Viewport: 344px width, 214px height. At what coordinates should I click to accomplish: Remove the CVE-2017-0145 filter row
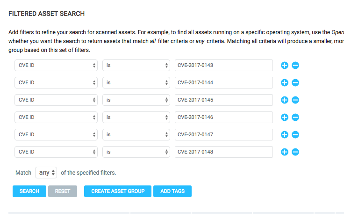(295, 100)
